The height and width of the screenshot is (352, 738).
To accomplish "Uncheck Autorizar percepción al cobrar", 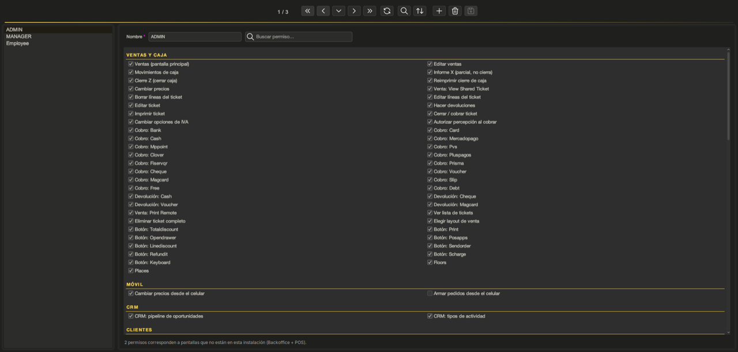I will (x=430, y=122).
